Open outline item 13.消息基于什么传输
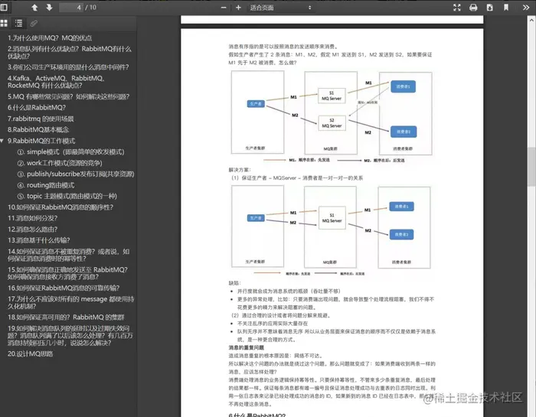This screenshot has width=536, height=417. [x=38, y=240]
